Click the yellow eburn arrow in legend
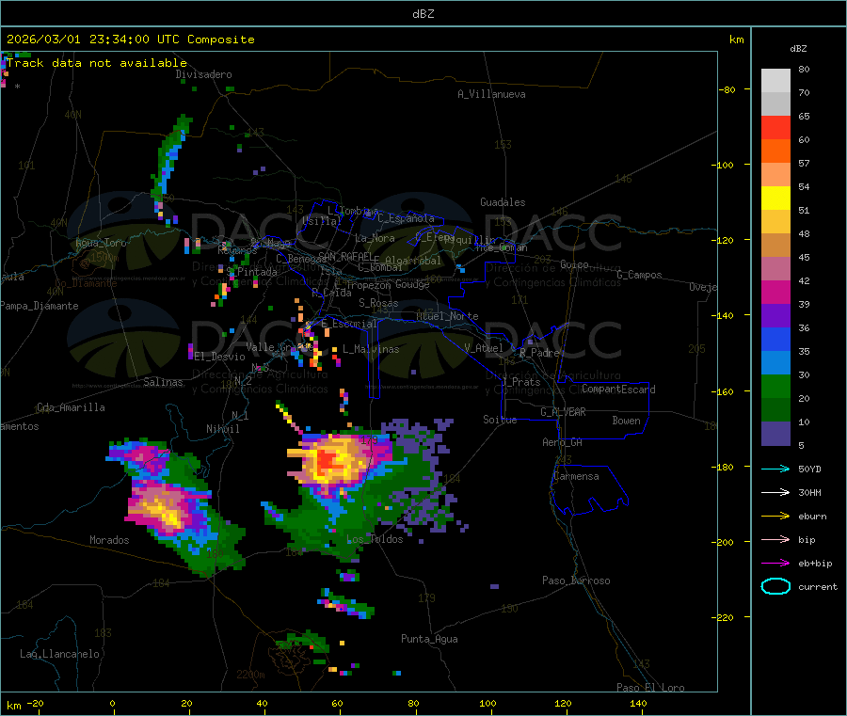Image resolution: width=847 pixels, height=716 pixels. pos(775,516)
